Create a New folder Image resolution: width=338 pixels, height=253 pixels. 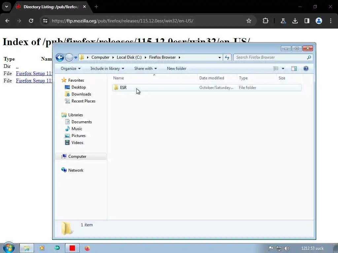177,69
